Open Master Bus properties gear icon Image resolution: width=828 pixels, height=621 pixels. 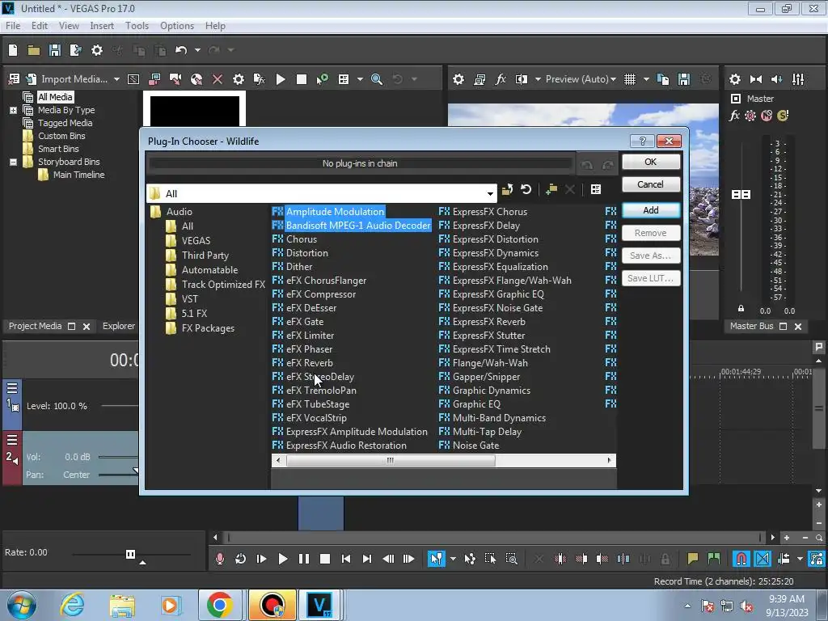click(734, 79)
